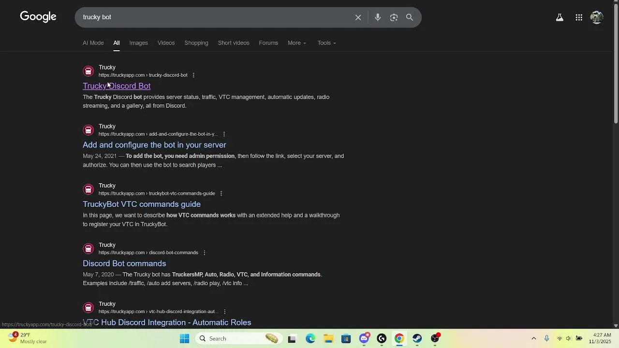Expand the Tools dropdown
Screen dimensions: 619x348
(326, 43)
